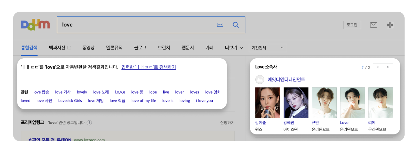Open 강혜원 profile photo

(296, 103)
